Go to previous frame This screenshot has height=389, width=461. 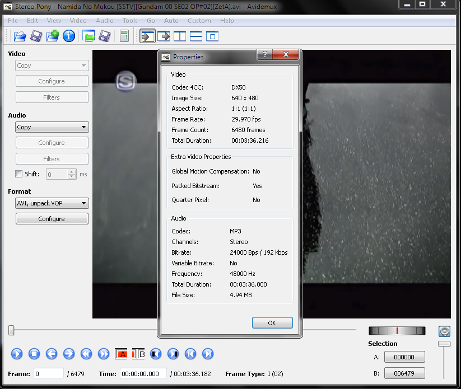(52, 354)
